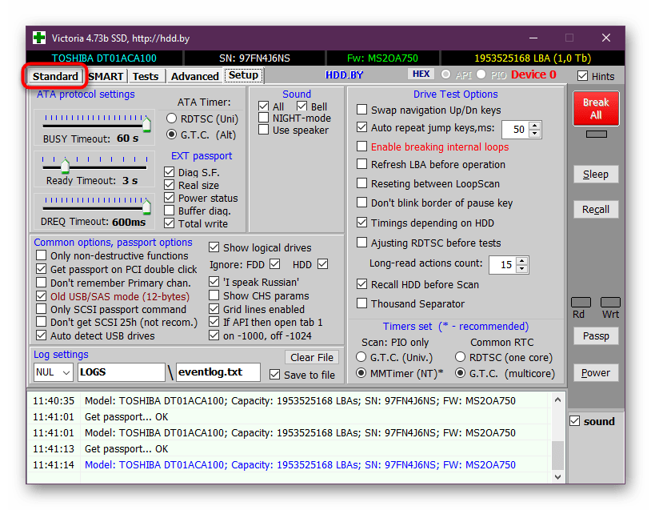Click the LOGS folder input field
The width and height of the screenshot is (651, 510).
[122, 372]
